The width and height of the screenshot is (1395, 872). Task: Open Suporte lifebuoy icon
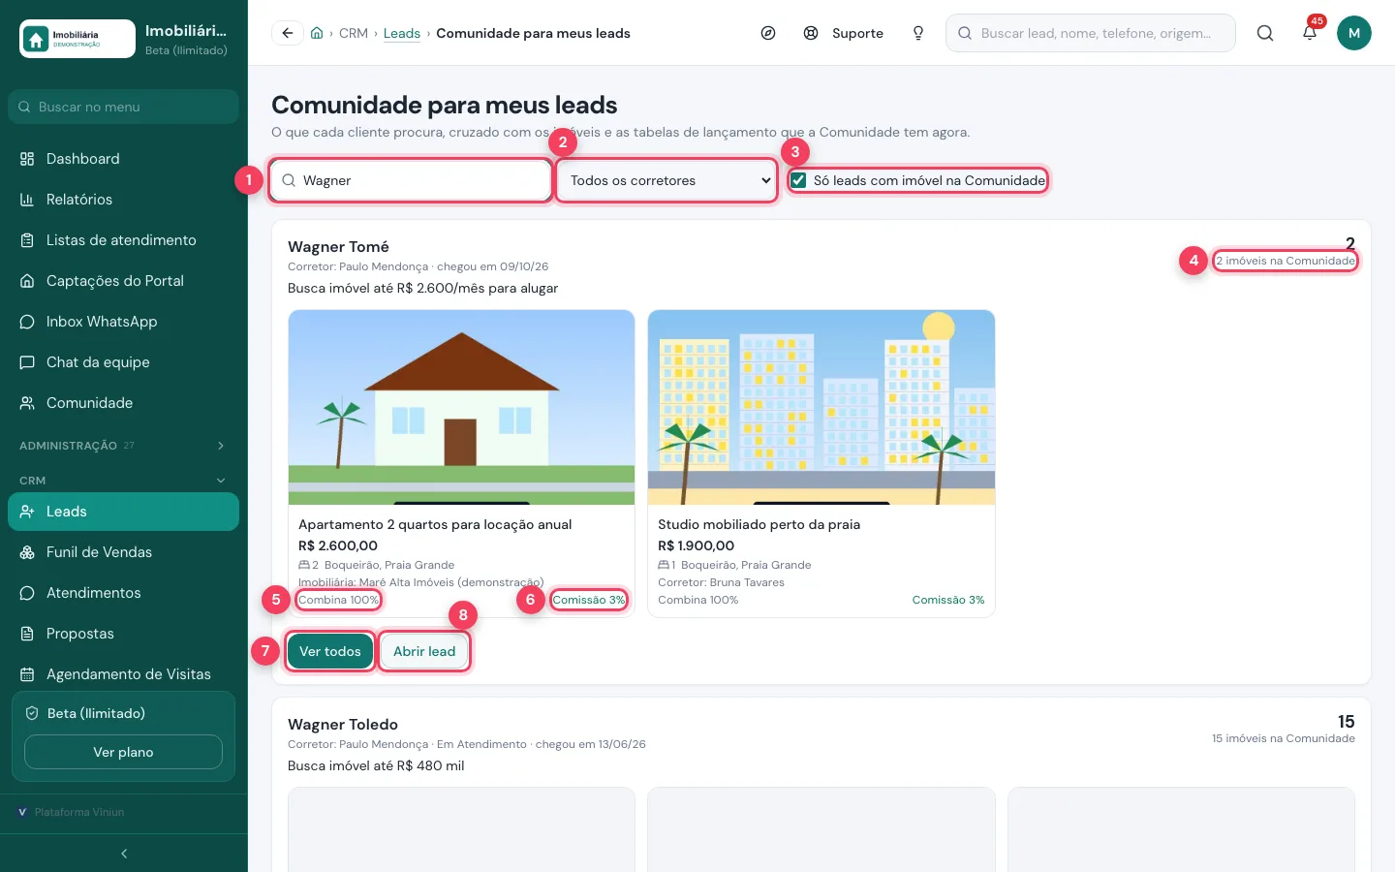(x=811, y=33)
